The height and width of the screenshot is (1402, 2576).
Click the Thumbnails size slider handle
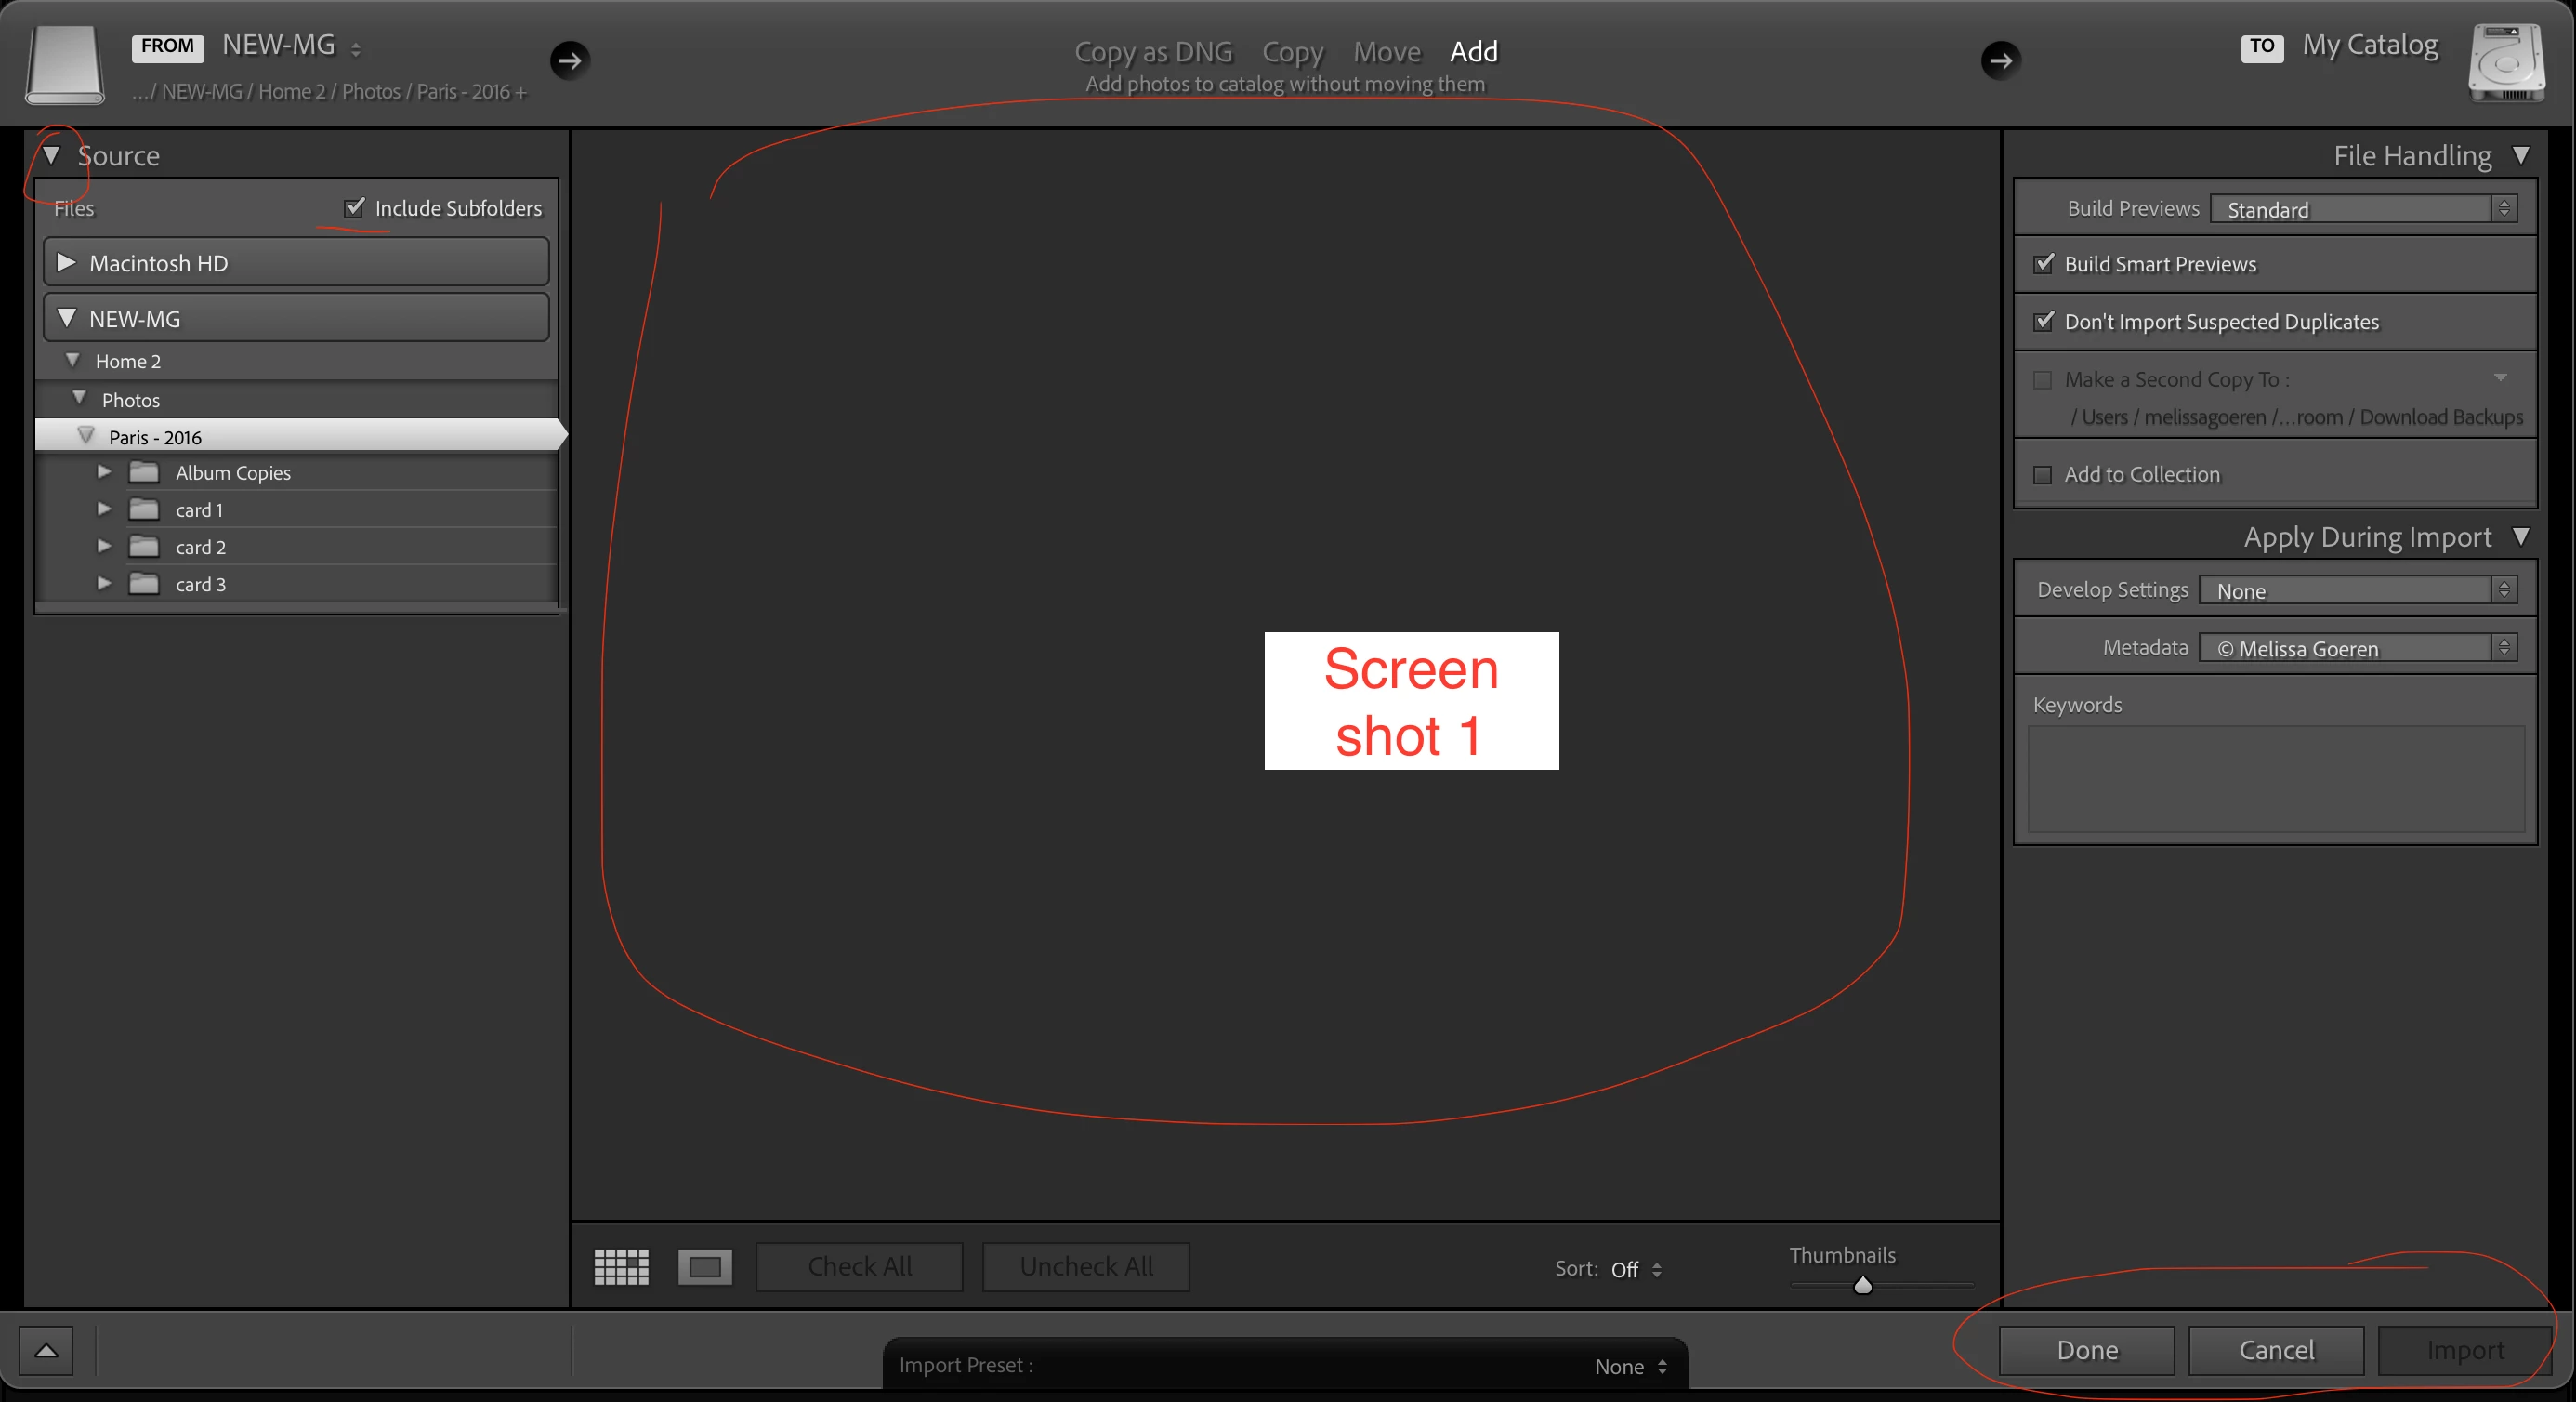(x=1862, y=1285)
